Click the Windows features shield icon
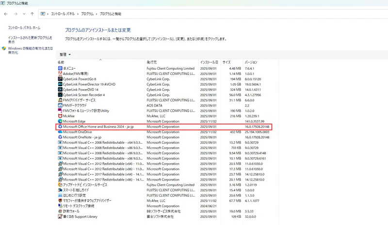Screen dimensions: 388x225 (4, 48)
